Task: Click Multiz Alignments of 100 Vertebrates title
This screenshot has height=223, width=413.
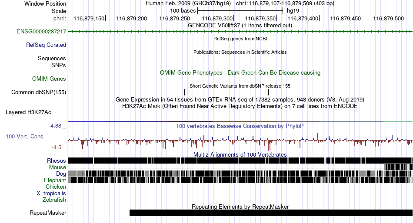Action: [x=240, y=154]
